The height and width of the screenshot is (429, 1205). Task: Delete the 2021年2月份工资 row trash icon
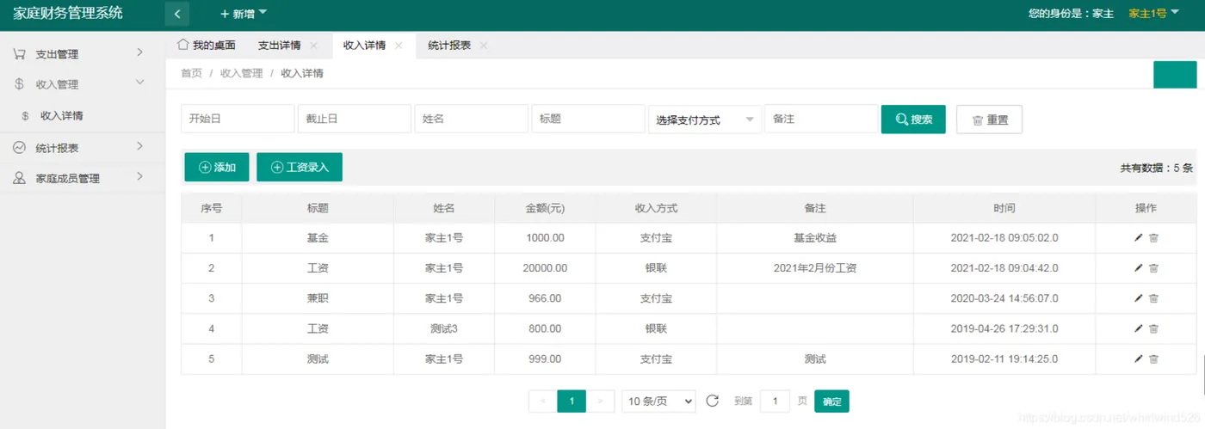click(1153, 268)
